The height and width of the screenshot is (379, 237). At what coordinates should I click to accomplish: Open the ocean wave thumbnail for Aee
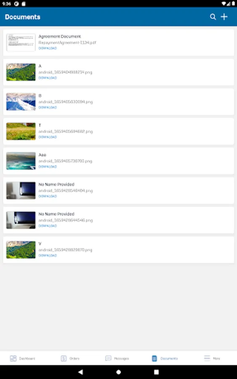click(x=21, y=161)
